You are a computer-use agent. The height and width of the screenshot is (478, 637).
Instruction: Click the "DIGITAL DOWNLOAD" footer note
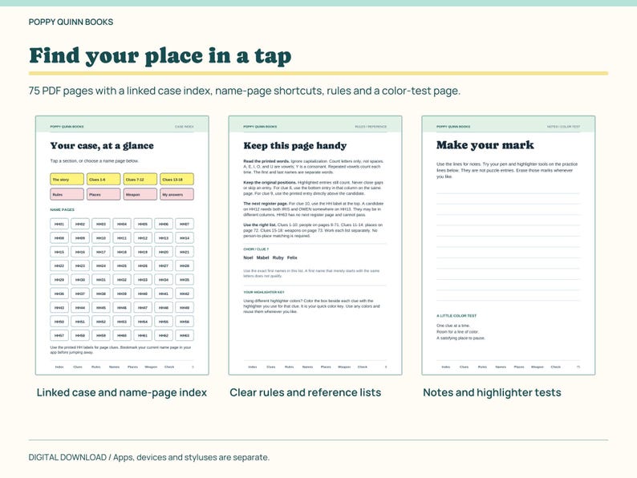pos(148,457)
